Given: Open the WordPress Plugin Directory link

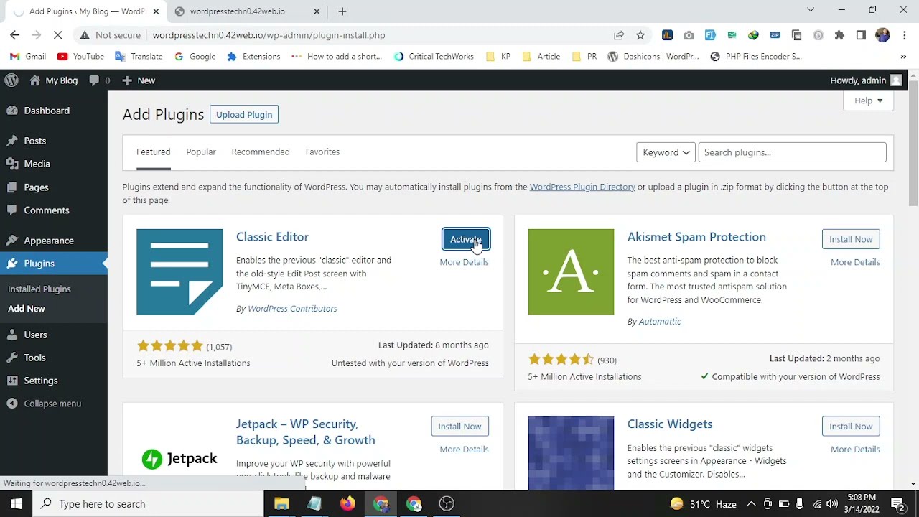Looking at the screenshot, I should pyautogui.click(x=582, y=187).
